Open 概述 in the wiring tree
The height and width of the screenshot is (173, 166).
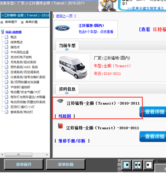(x=14, y=37)
